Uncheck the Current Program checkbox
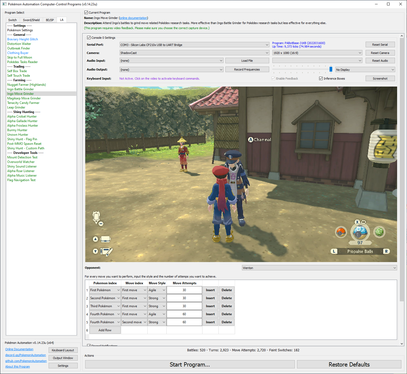 (x=86, y=13)
